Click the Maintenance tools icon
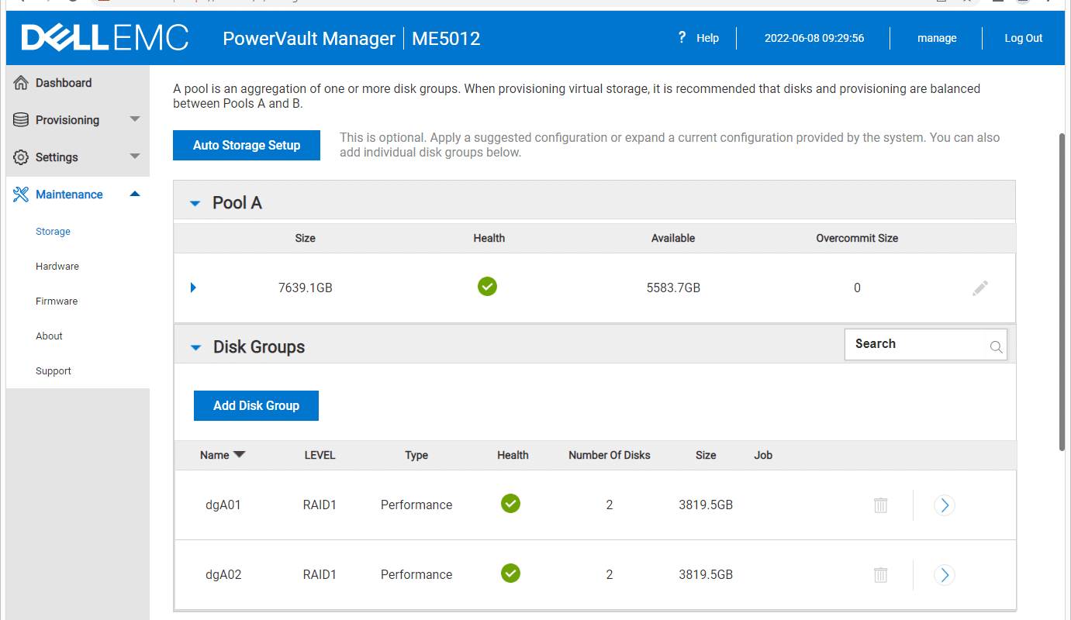Image resolution: width=1071 pixels, height=620 pixels. [x=22, y=195]
